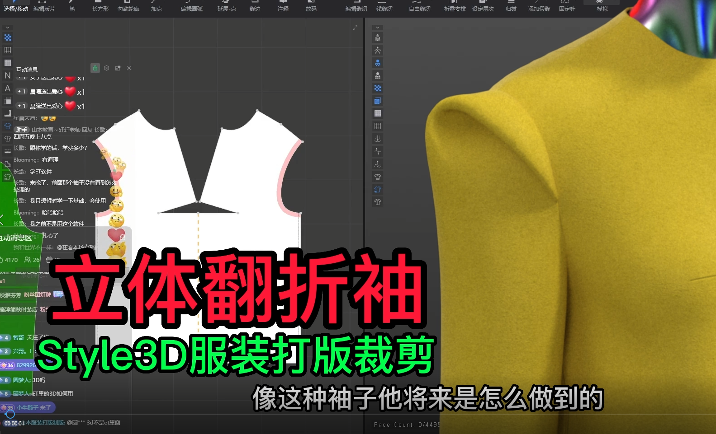Toggle the avatar skeleton joints icon
This screenshot has width=716, height=434.
378,50
